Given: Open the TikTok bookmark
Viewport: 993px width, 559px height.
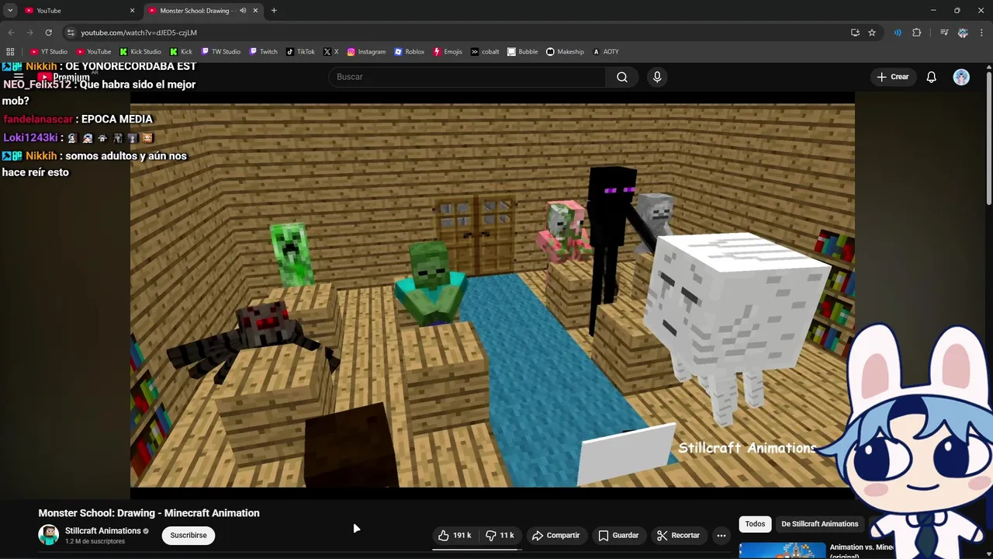Looking at the screenshot, I should click(x=301, y=51).
